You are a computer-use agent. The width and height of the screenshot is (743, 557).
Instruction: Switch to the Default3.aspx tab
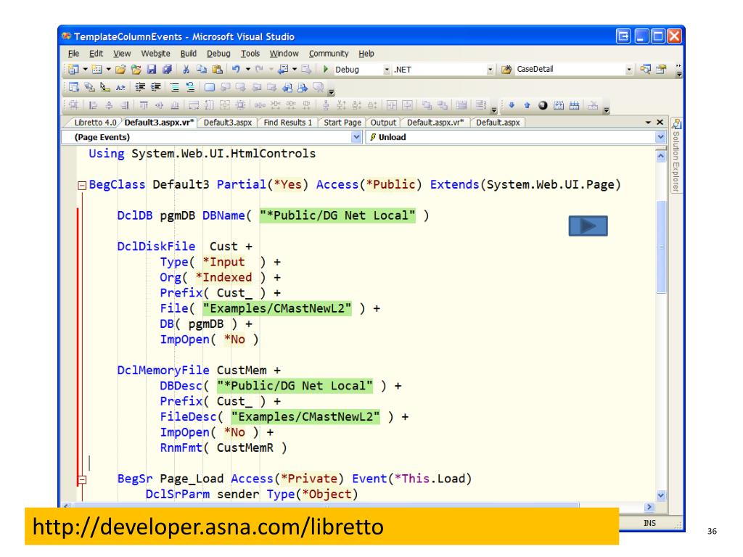point(227,122)
